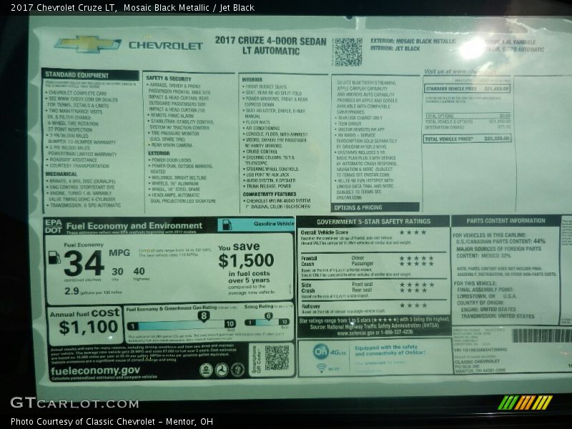Viewport: 572px width, 429px height.
Task: Click 'REAR VISION CAMERA' equipment line
Action: [x=172, y=145]
